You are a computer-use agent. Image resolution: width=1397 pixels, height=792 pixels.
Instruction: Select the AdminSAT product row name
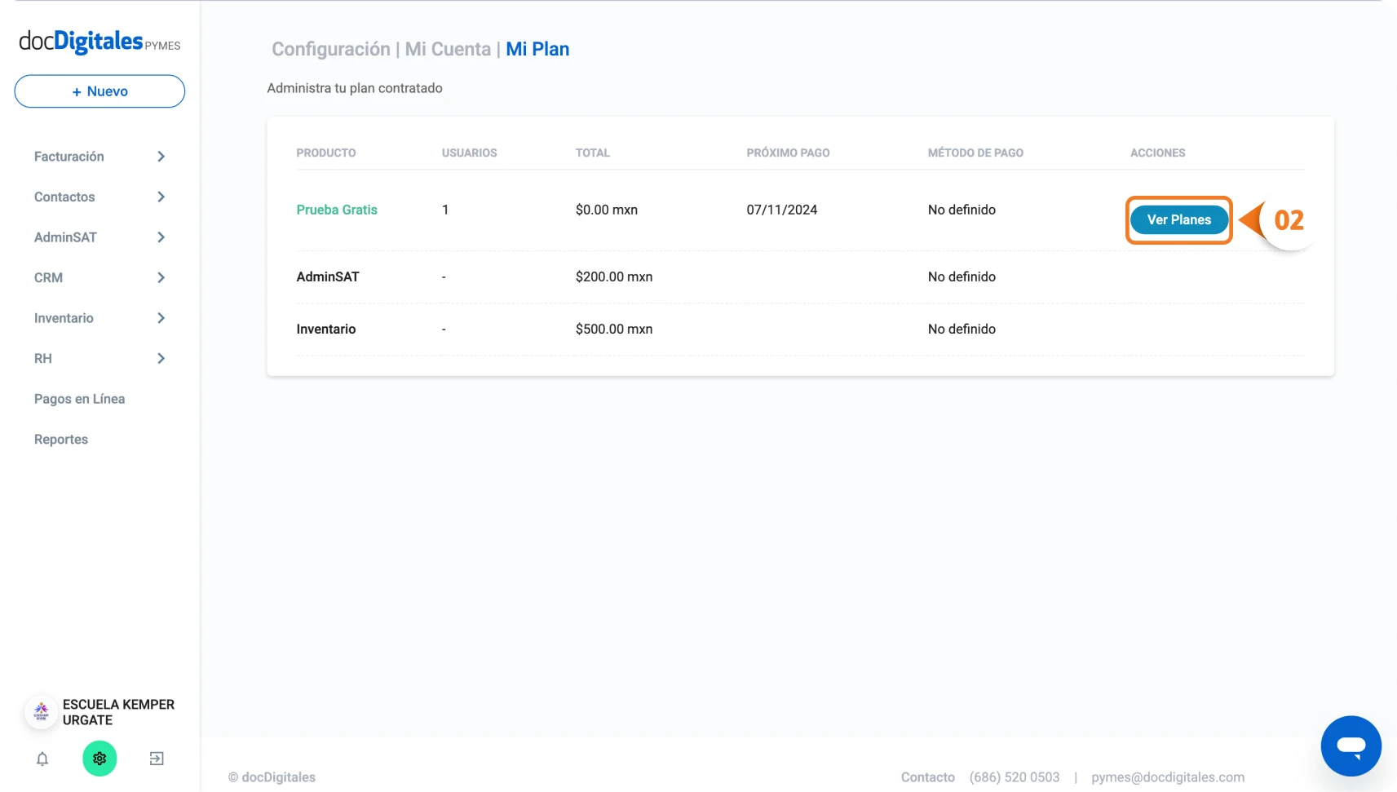(328, 277)
